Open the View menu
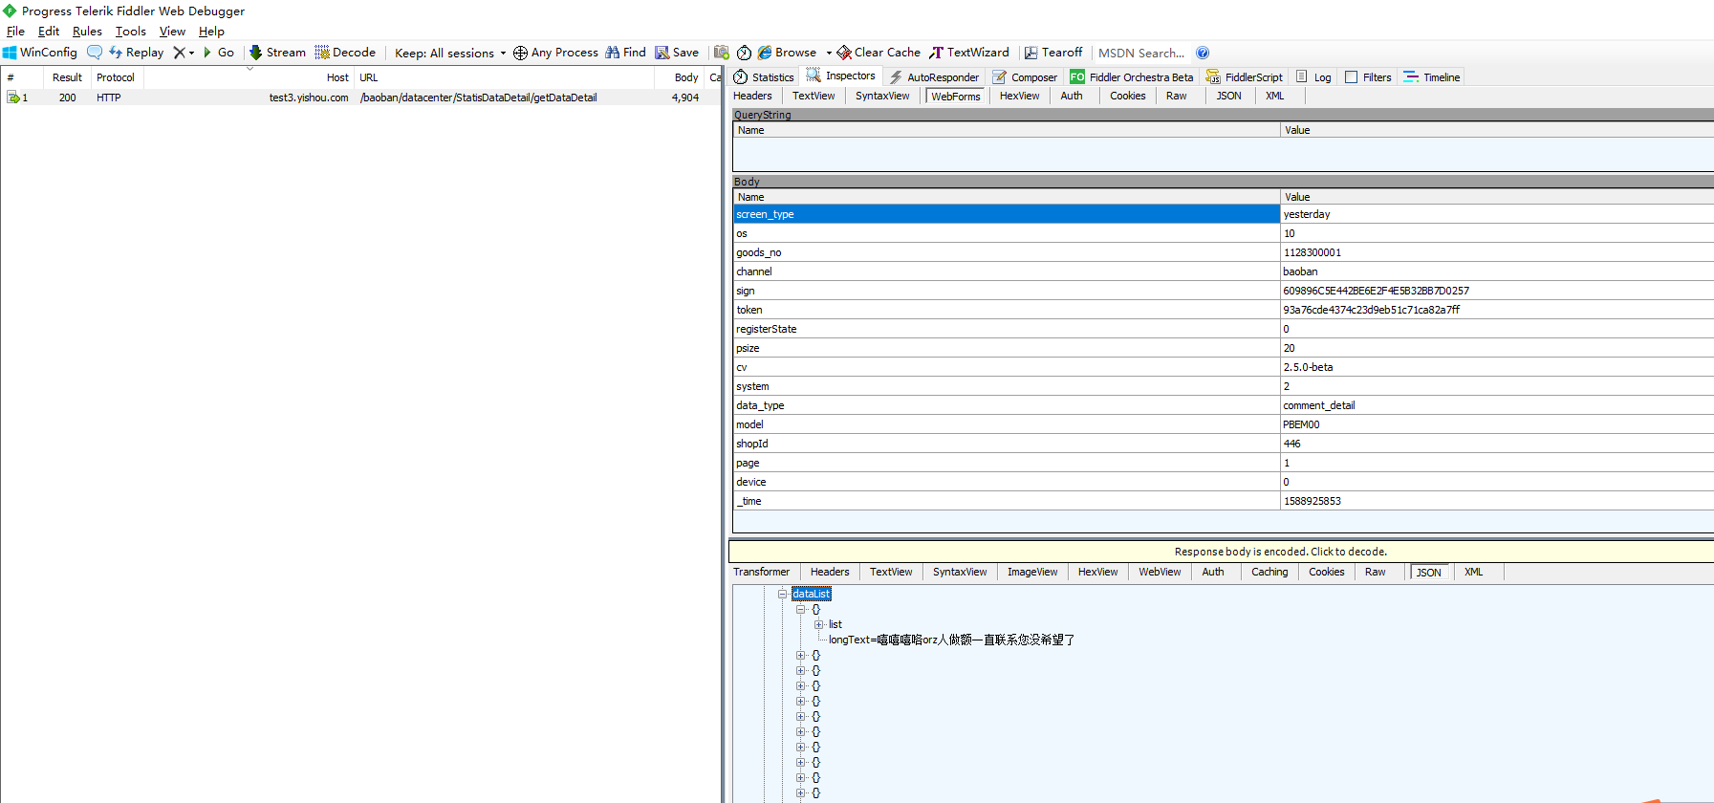 (172, 32)
